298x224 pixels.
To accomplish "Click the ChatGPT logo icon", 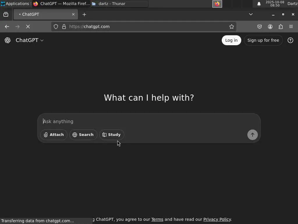I will click(x=8, y=40).
